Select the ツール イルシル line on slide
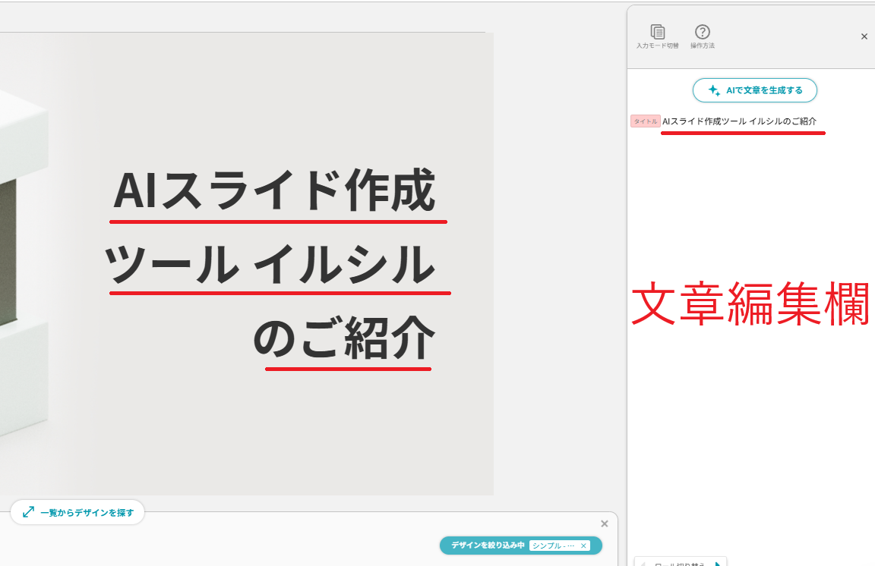The width and height of the screenshot is (875, 566). [x=270, y=264]
